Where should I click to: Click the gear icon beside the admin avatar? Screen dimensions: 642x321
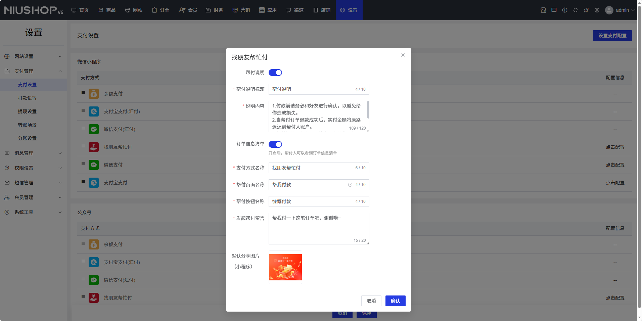click(597, 10)
